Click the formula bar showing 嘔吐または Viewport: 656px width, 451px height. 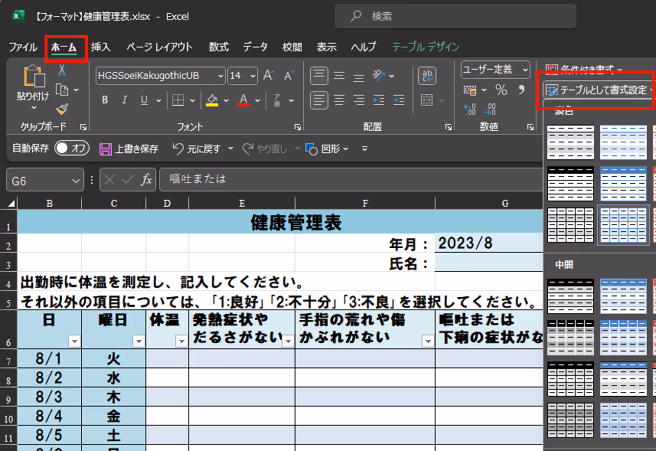(x=351, y=179)
